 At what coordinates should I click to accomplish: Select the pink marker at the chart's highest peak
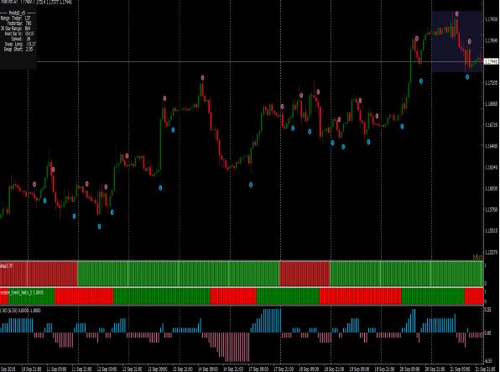[x=456, y=13]
